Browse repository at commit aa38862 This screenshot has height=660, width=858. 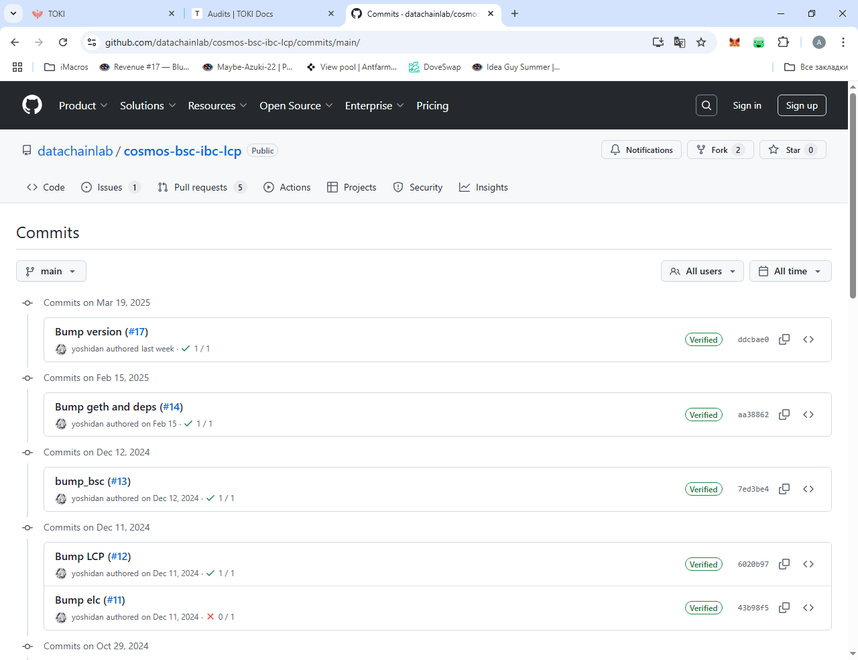[808, 415]
